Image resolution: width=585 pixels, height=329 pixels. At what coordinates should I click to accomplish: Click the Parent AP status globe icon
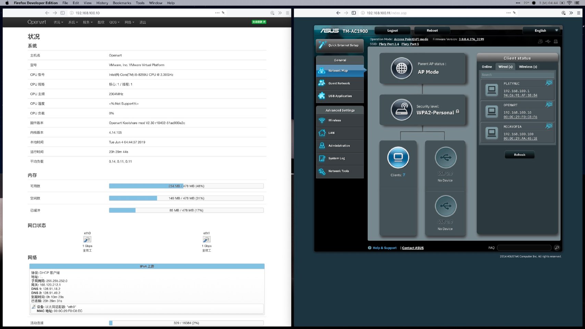coord(401,68)
